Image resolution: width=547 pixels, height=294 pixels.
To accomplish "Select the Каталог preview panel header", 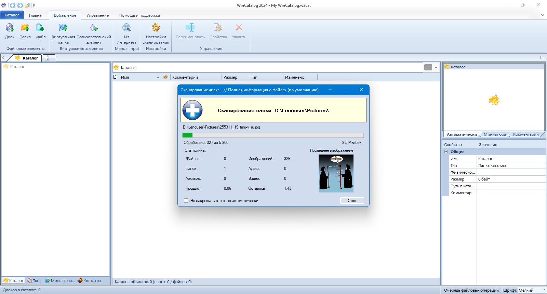I will (494, 67).
